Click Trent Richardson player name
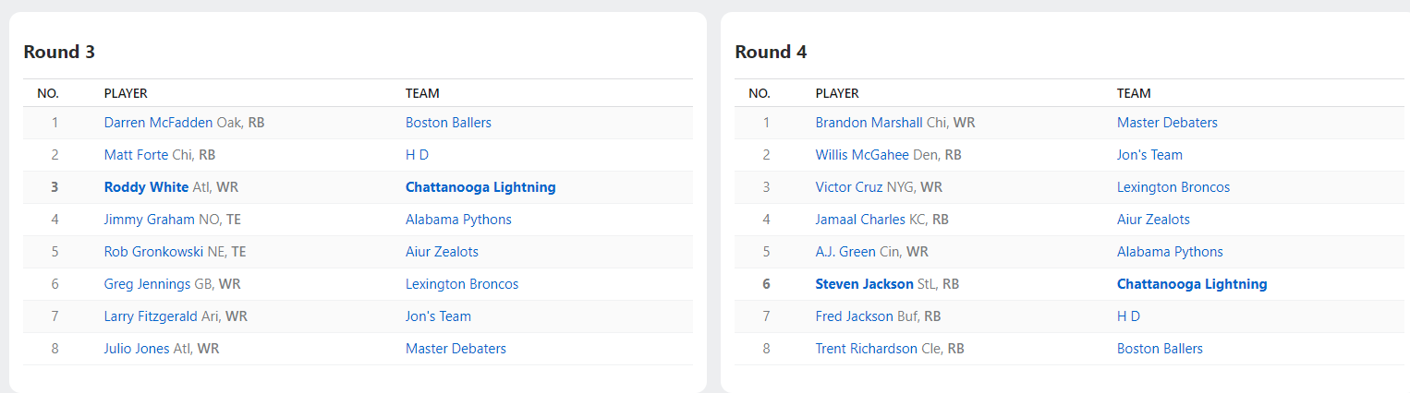The height and width of the screenshot is (393, 1410). [x=867, y=349]
